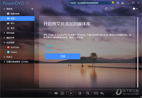Screen dimensions: 142x98
Task: Close the tutorial video welcome banner
Action: [109, 3]
